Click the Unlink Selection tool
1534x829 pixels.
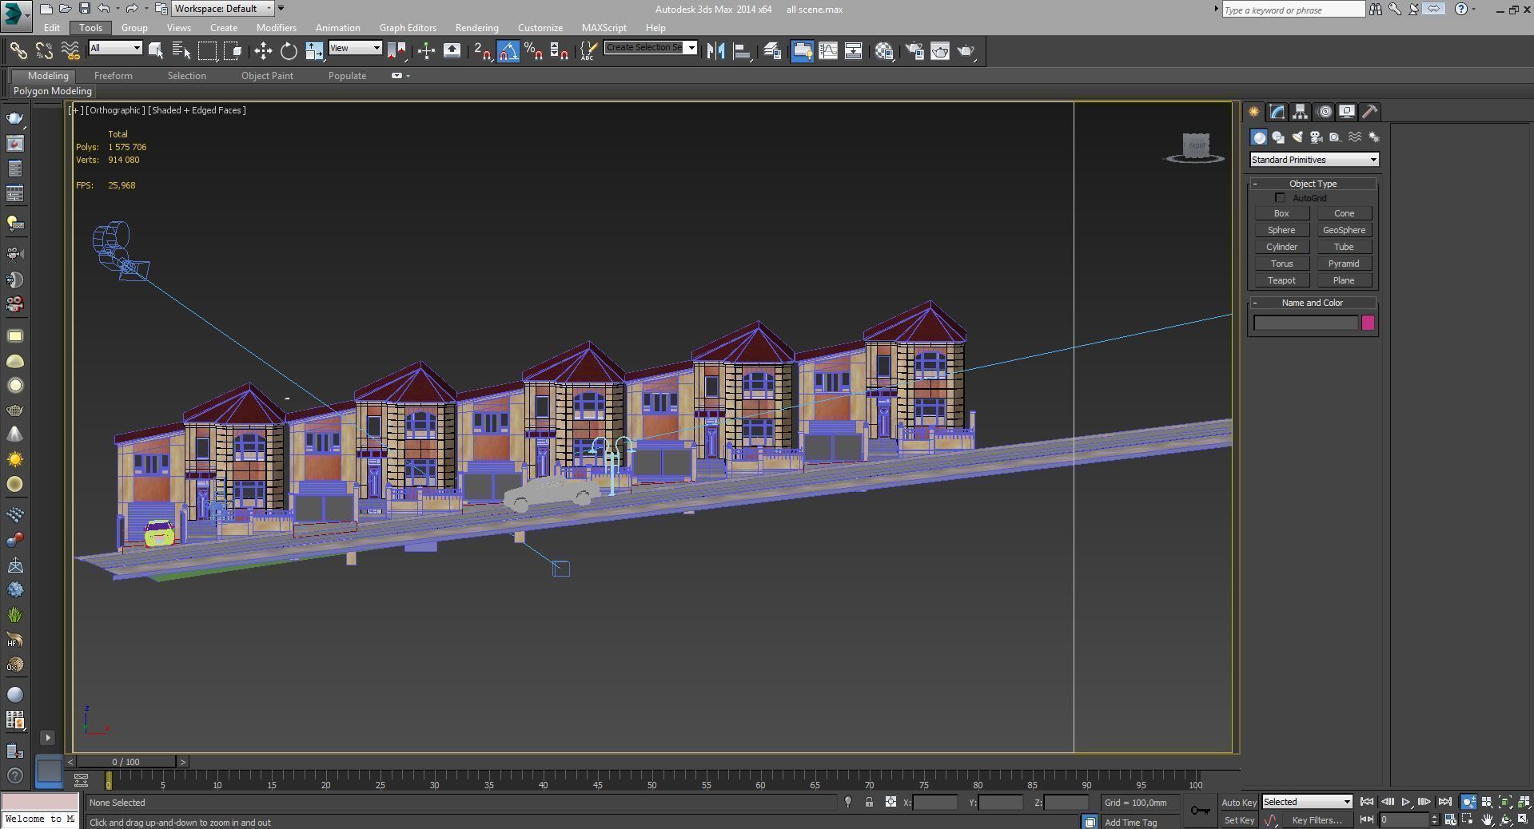[44, 51]
